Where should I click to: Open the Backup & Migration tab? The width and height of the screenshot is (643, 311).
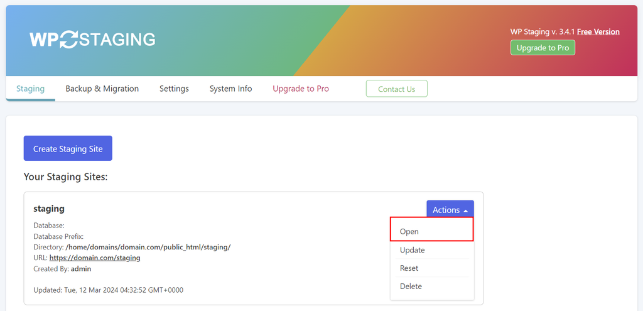(x=102, y=89)
